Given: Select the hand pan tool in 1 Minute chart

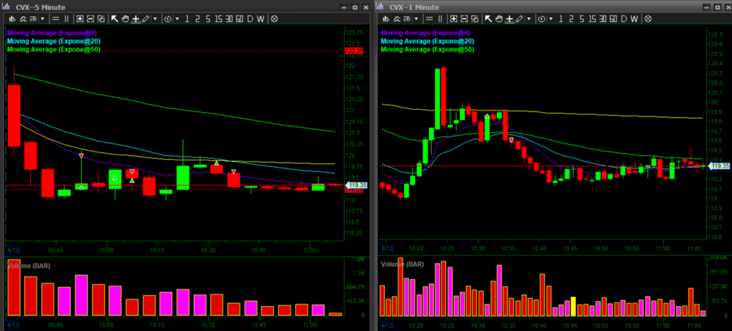Looking at the screenshot, I should (498, 18).
